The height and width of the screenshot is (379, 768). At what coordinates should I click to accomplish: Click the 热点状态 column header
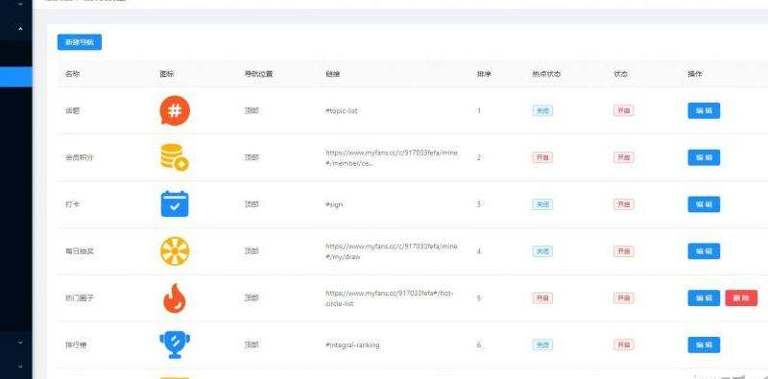pyautogui.click(x=546, y=75)
